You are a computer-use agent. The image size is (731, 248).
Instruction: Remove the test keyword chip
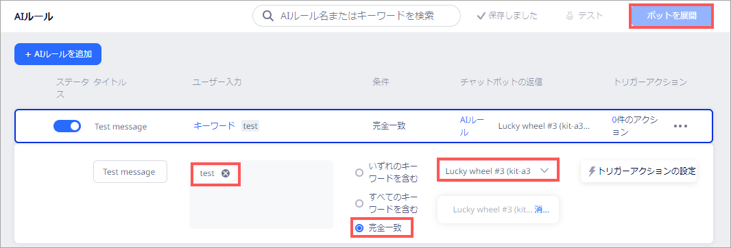click(226, 173)
